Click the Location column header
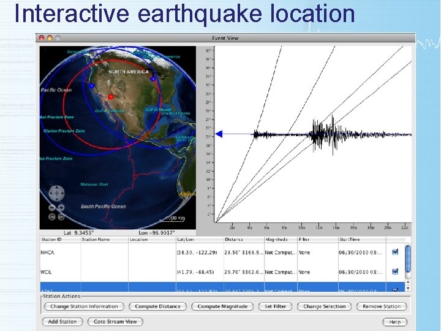 coord(152,240)
